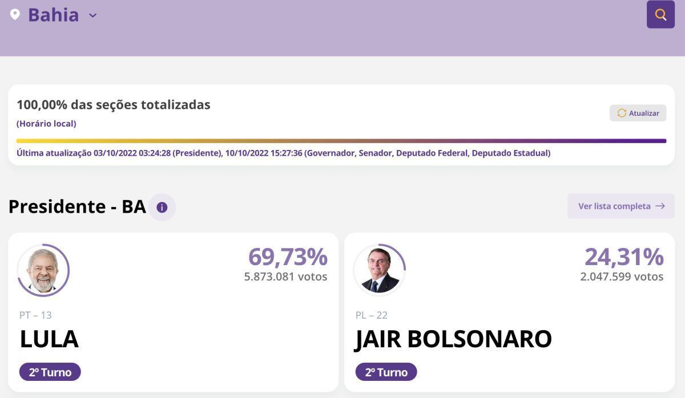Click the search magnifier icon
685x398 pixels.
pos(660,14)
